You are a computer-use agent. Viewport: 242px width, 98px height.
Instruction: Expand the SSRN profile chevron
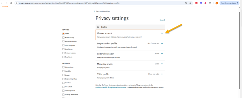[x=162, y=74]
